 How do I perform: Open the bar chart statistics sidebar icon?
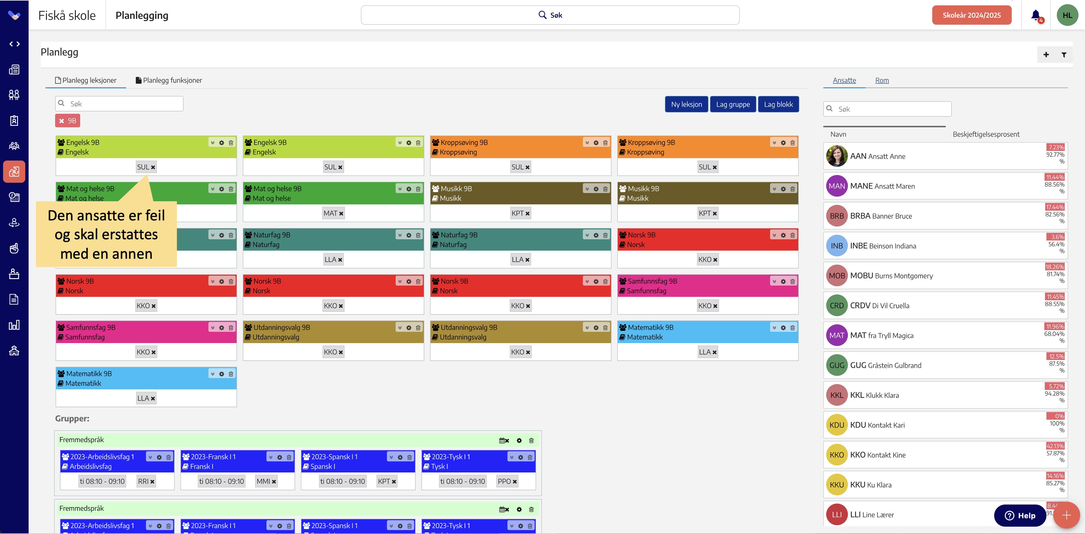click(x=14, y=325)
